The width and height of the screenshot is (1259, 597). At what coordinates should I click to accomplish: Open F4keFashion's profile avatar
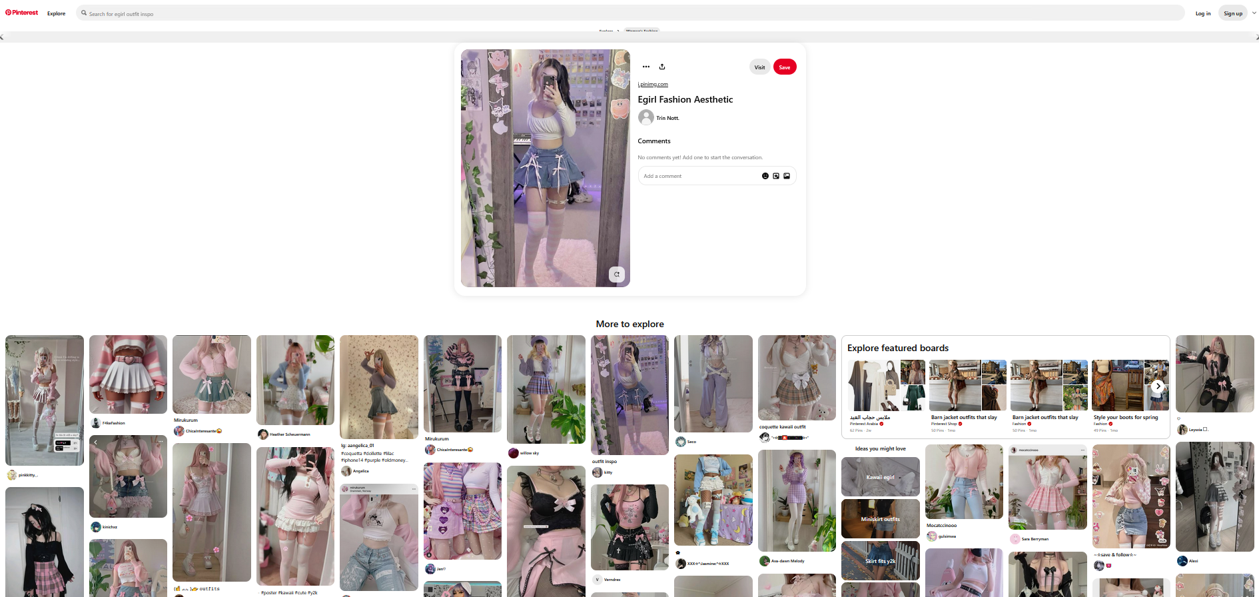pyautogui.click(x=95, y=423)
